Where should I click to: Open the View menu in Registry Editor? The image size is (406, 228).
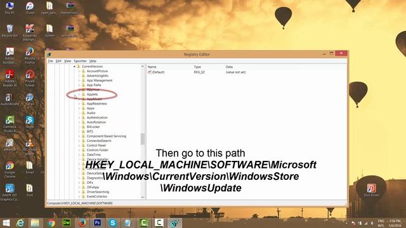(x=68, y=61)
